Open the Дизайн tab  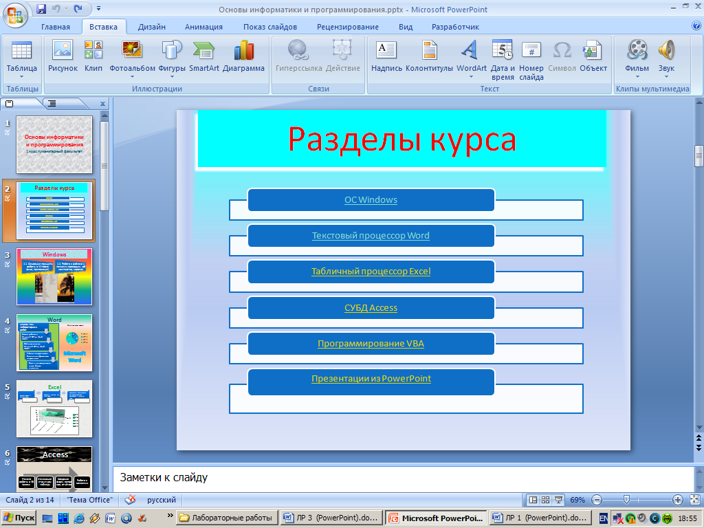coord(152,27)
